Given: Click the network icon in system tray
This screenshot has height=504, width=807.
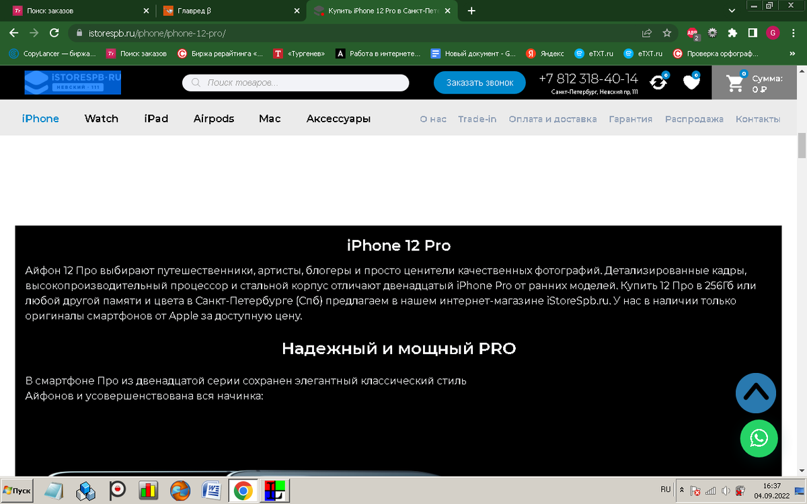Looking at the screenshot, I should pos(710,491).
